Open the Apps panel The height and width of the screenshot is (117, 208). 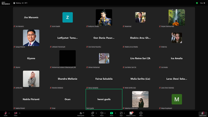click(121, 114)
